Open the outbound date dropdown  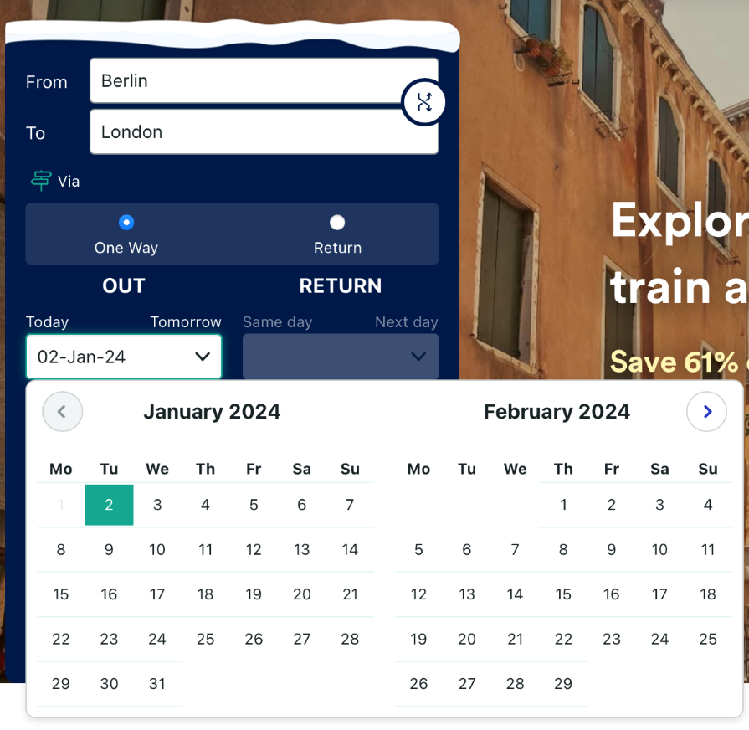click(123, 356)
